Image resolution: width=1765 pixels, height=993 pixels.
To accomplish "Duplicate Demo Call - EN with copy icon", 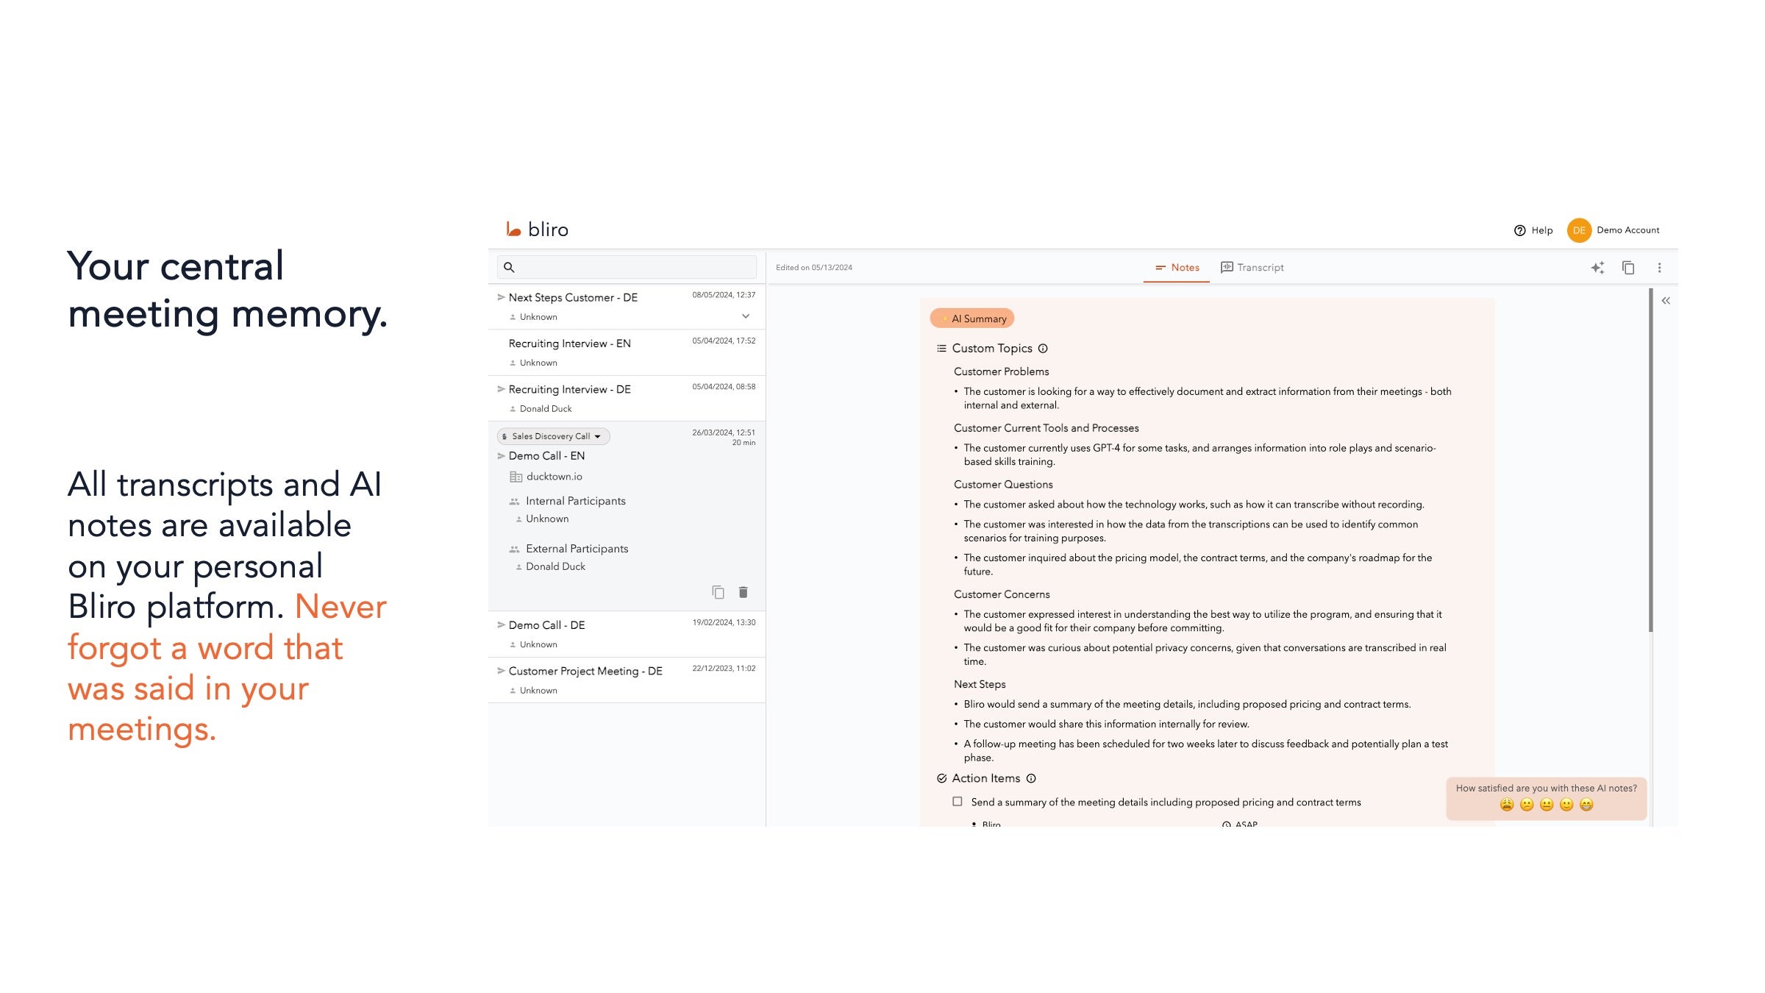I will 718,592.
